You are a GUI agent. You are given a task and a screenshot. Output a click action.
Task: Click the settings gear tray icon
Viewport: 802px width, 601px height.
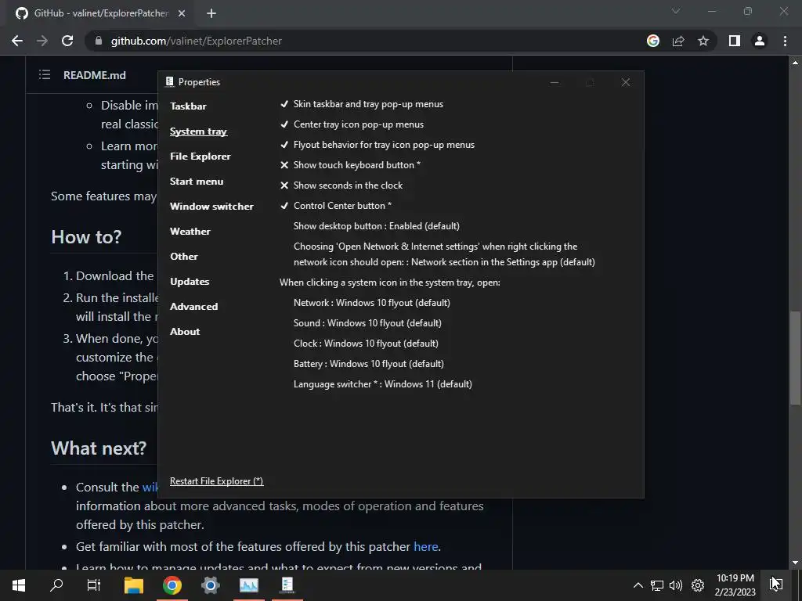click(x=698, y=585)
